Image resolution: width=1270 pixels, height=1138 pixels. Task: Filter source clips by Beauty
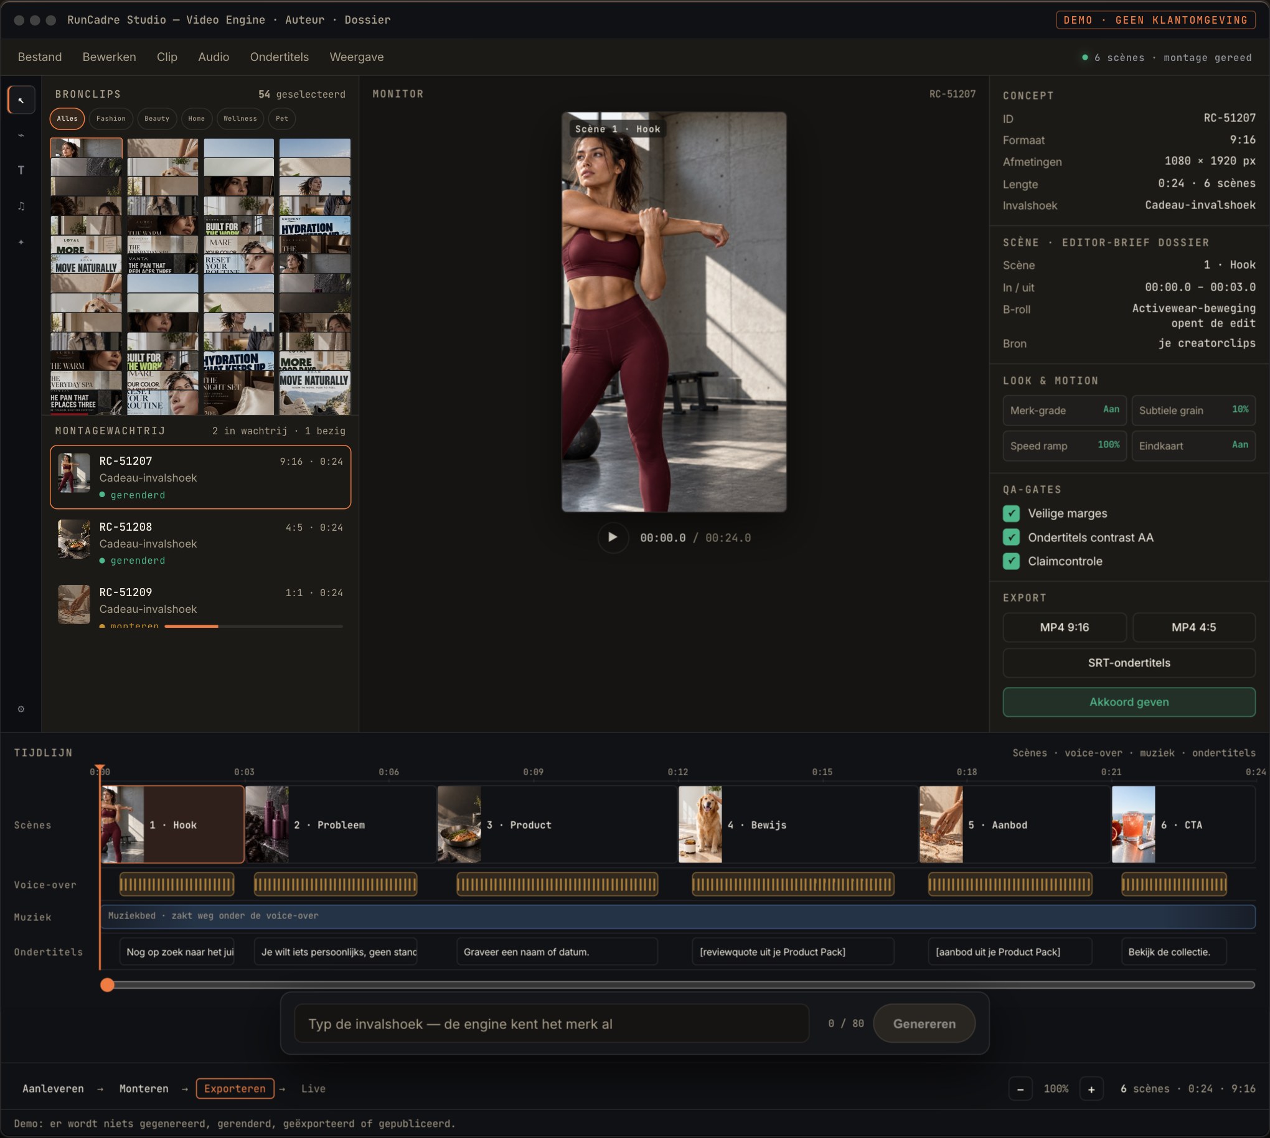click(156, 119)
